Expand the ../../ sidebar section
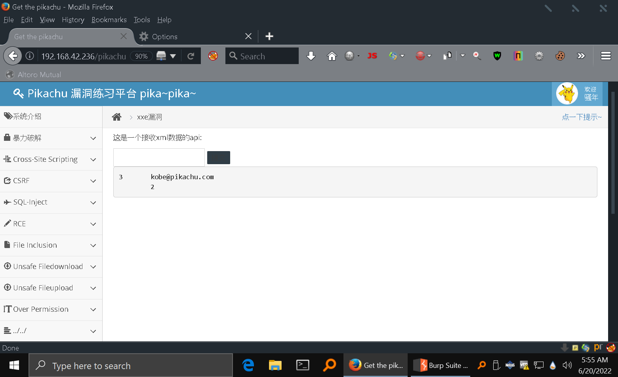The image size is (618, 377). 51,331
